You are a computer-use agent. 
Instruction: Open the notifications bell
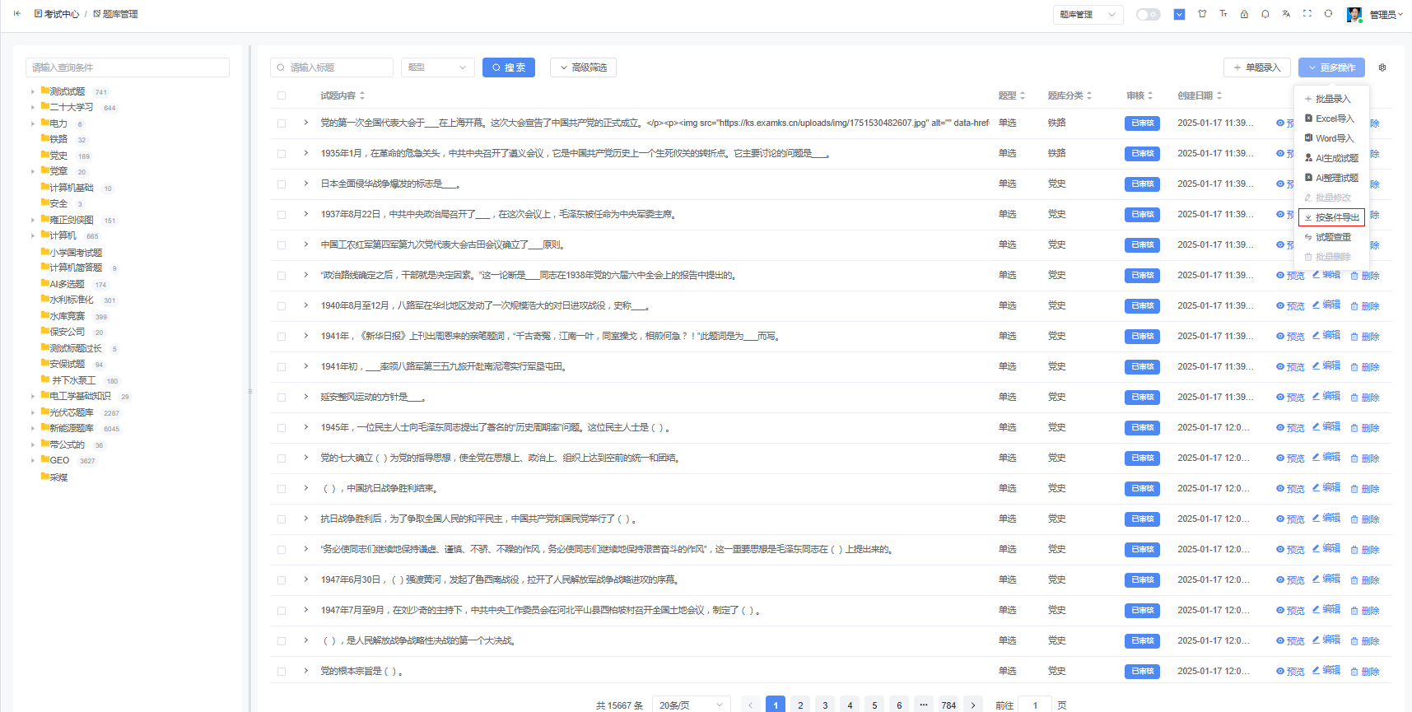1265,14
